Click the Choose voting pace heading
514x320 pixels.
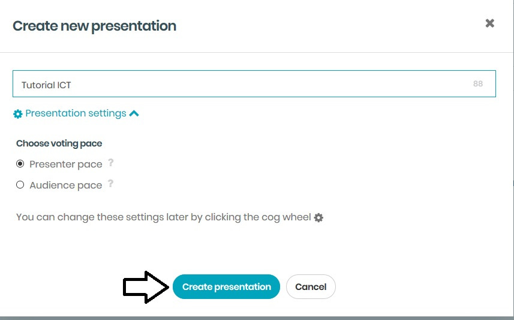pyautogui.click(x=59, y=143)
